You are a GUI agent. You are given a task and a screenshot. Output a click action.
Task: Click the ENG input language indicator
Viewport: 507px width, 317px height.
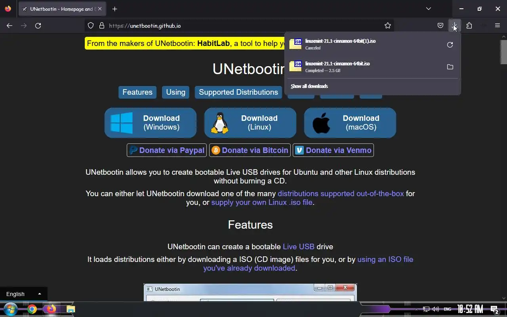pos(448,309)
